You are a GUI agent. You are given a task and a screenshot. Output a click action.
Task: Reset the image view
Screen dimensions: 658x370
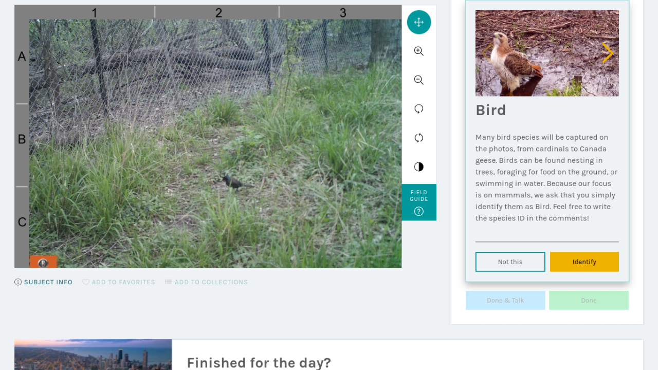pyautogui.click(x=419, y=138)
